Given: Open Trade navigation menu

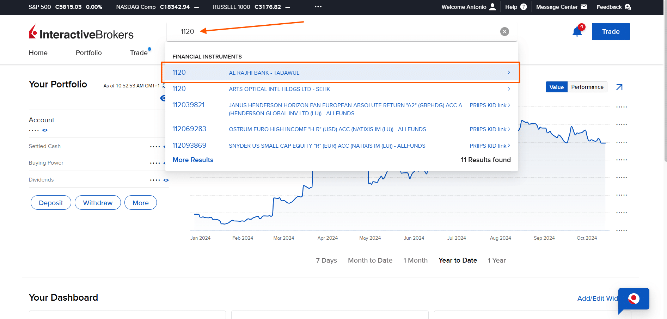Looking at the screenshot, I should [139, 53].
